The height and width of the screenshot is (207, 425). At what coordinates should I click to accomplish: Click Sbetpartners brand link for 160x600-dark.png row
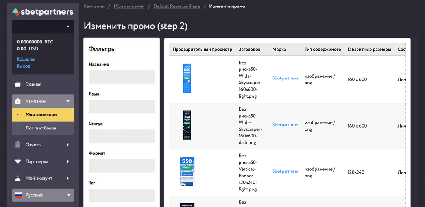pyautogui.click(x=285, y=125)
